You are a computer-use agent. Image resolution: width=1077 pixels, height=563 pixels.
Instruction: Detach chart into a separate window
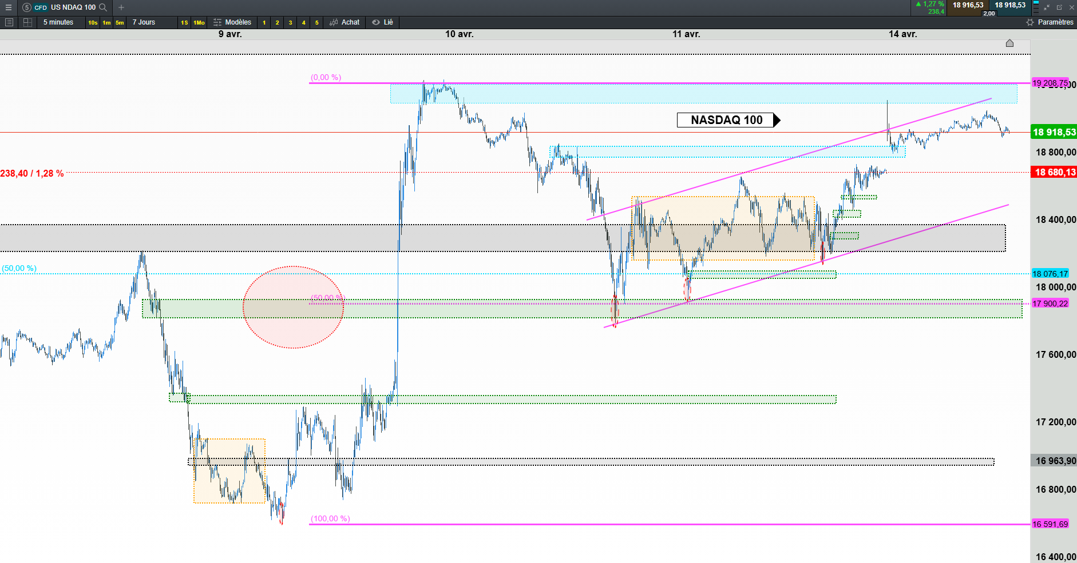[1059, 7]
